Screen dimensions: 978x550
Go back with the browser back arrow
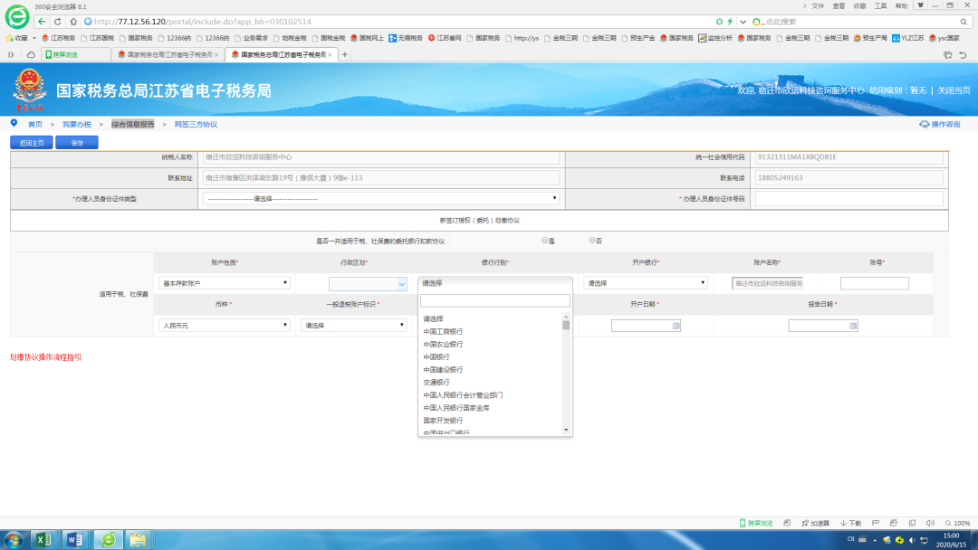point(42,21)
